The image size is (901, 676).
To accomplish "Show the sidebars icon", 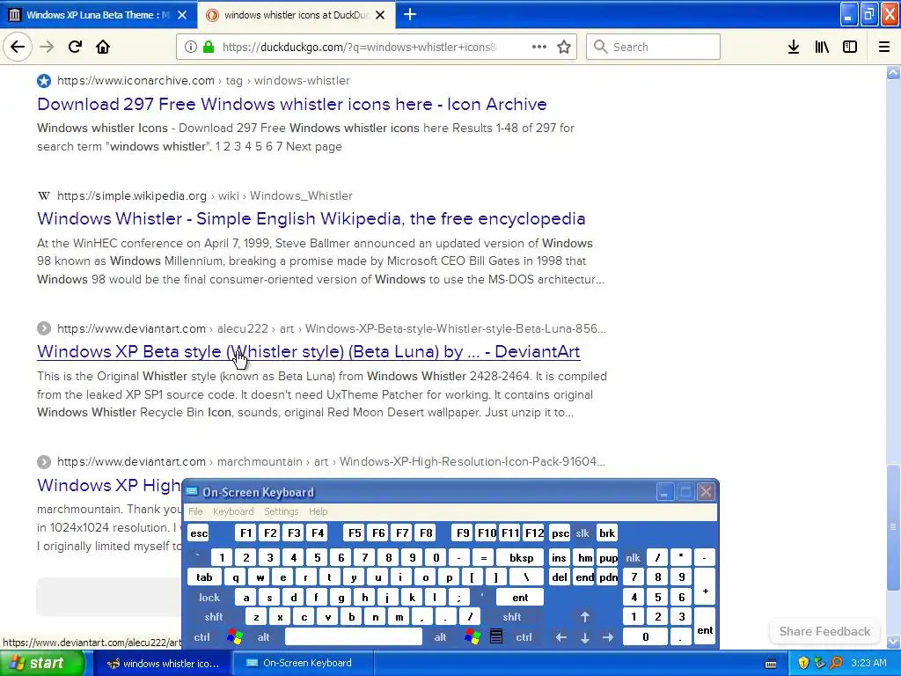I will (x=850, y=47).
